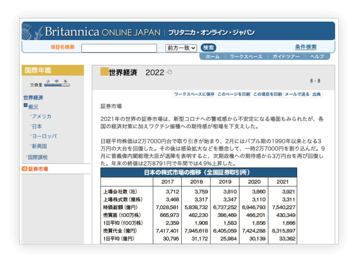Click the page-link icon next to 2022

(169, 72)
